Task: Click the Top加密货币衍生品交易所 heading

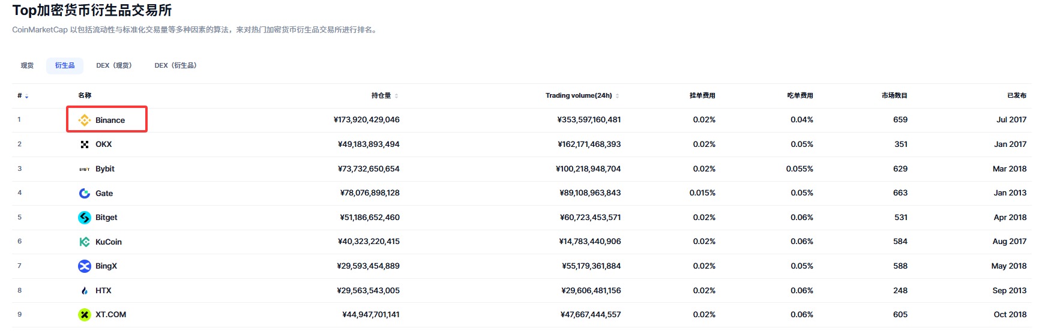Action: tap(92, 10)
